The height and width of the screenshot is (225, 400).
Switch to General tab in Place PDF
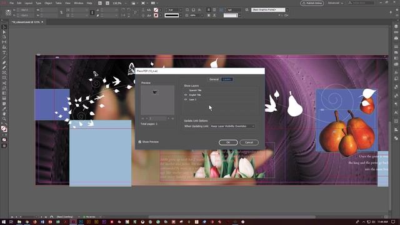point(214,79)
